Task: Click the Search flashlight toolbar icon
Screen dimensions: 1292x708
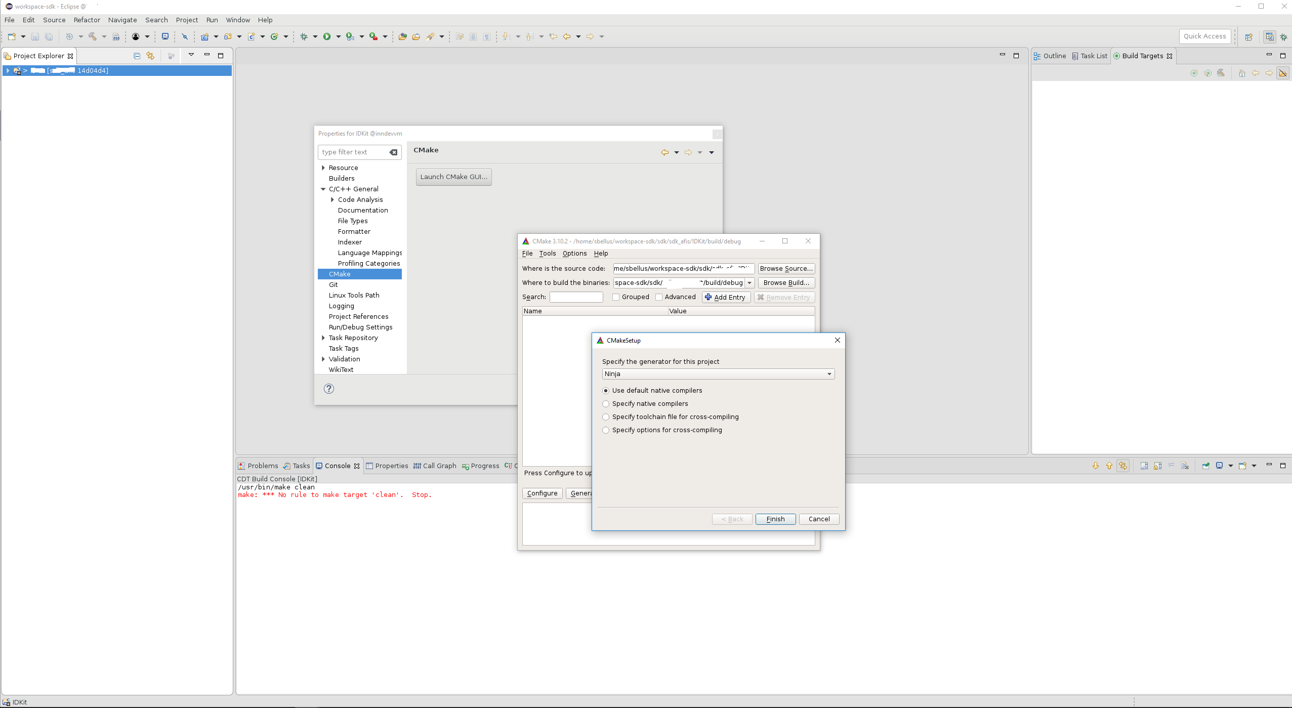Action: [430, 36]
